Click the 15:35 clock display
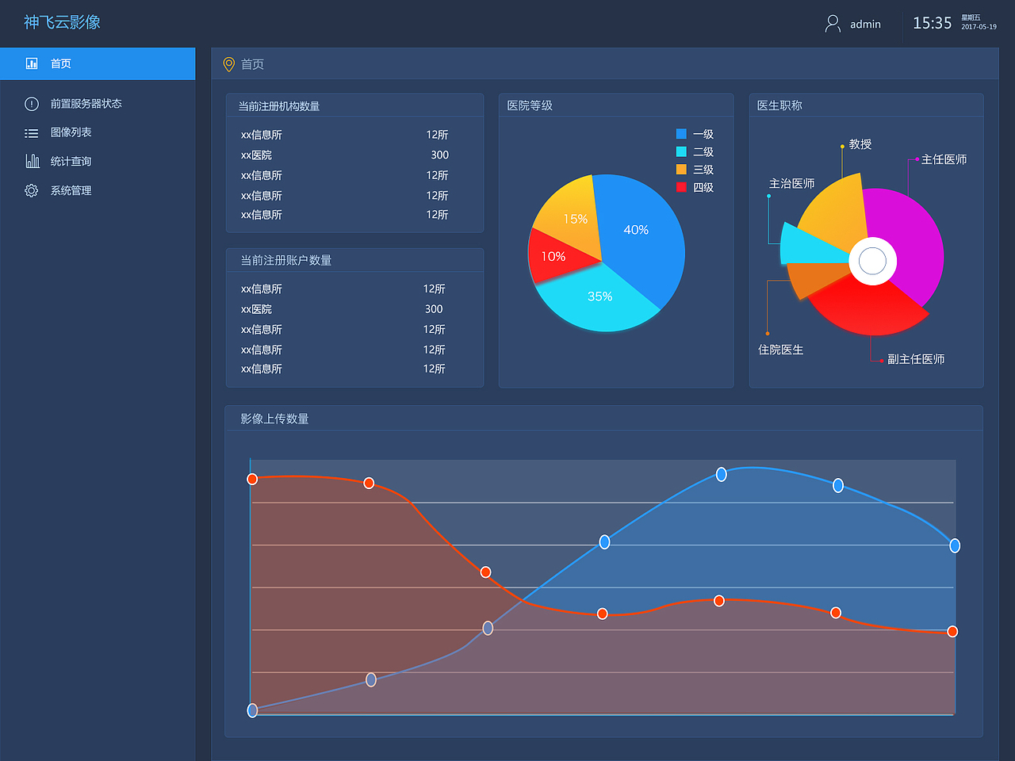1015x761 pixels. point(932,23)
